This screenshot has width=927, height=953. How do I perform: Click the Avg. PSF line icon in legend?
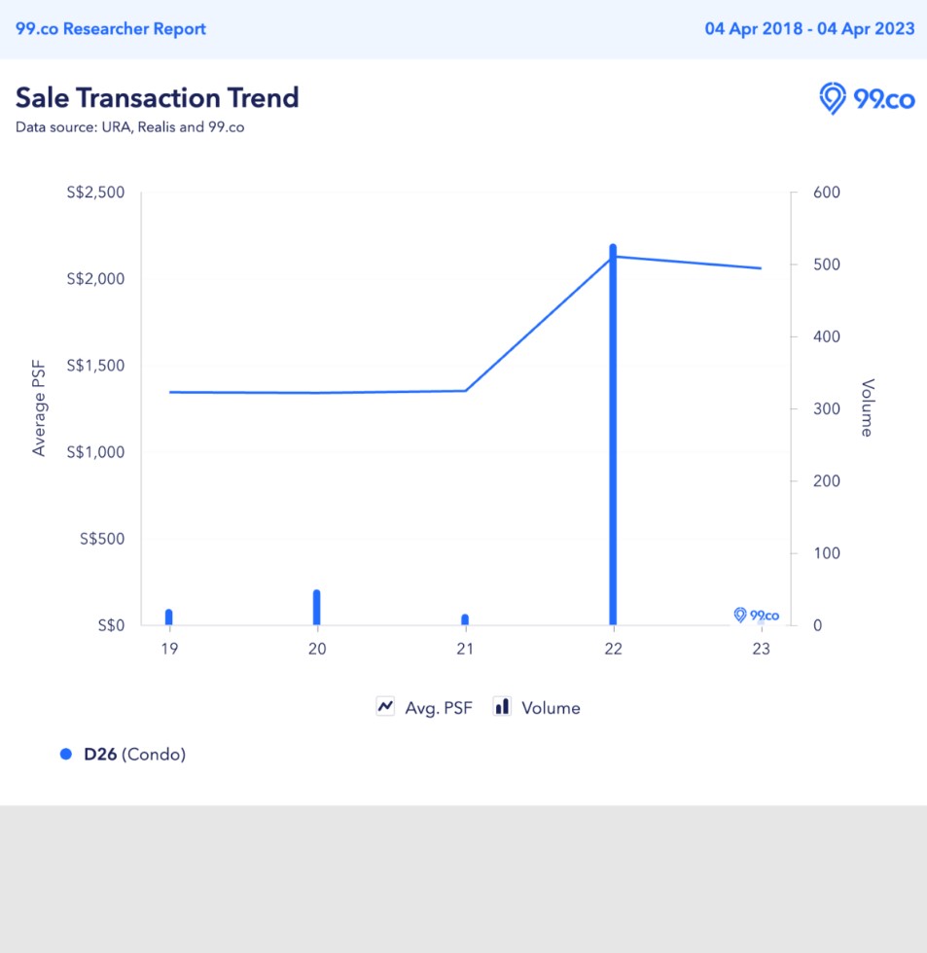click(x=385, y=707)
